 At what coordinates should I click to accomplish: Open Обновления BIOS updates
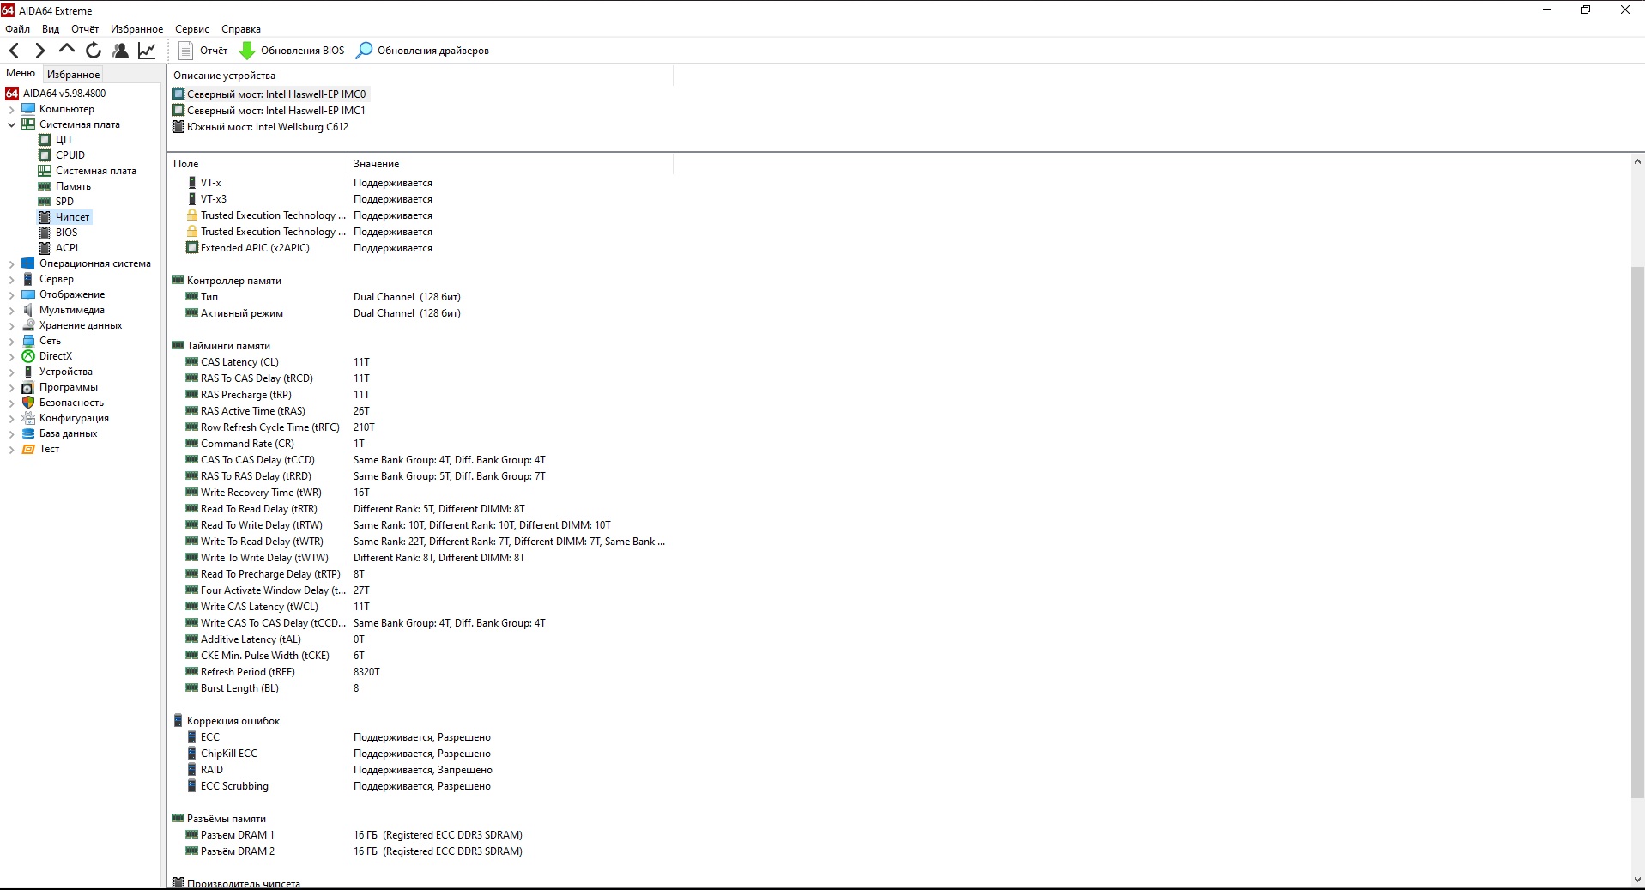tap(292, 51)
